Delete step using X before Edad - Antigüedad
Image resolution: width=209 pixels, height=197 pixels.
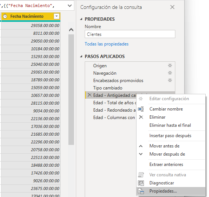(90, 95)
